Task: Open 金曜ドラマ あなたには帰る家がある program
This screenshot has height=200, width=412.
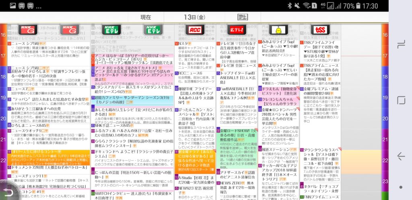Action: tap(195, 162)
